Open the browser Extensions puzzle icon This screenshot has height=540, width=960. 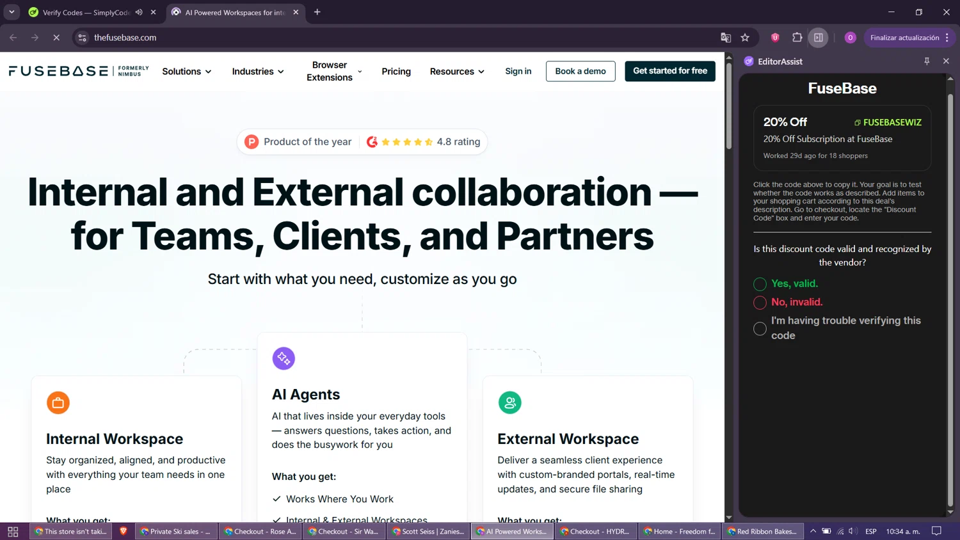tap(797, 38)
